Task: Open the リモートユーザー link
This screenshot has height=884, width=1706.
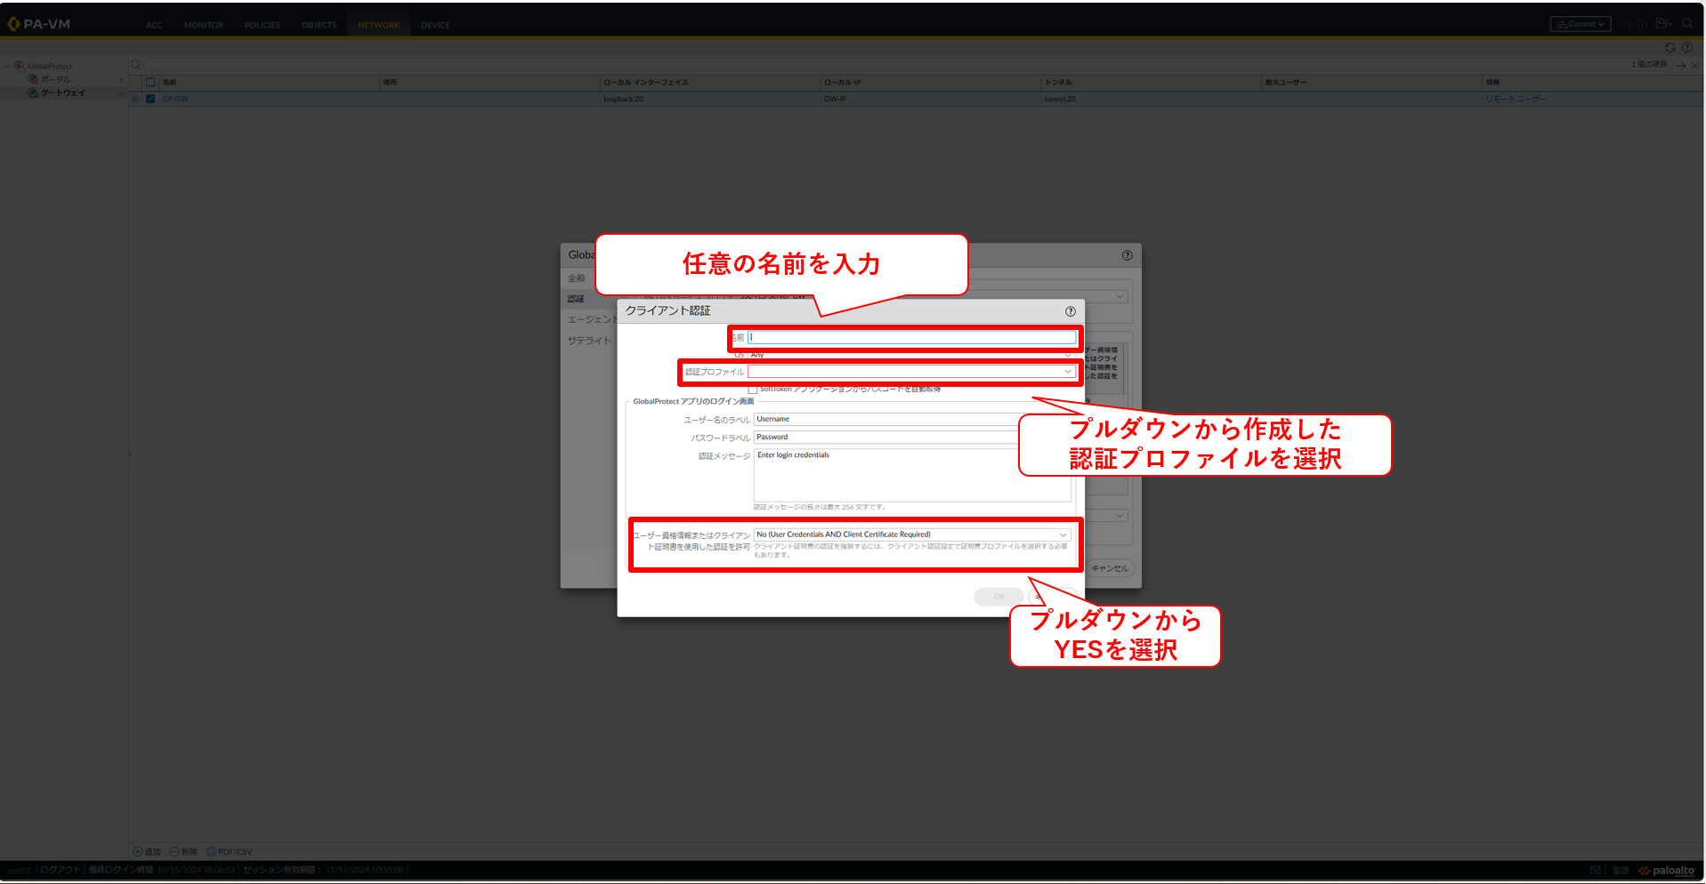Action: pyautogui.click(x=1515, y=99)
